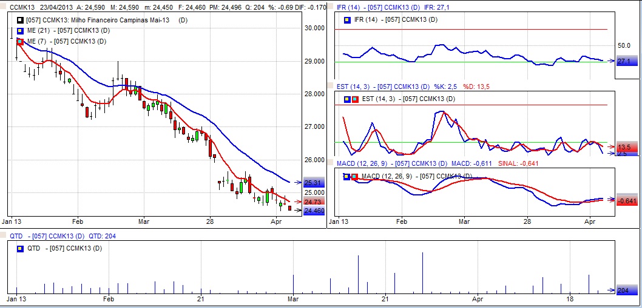Click the 25.31 blue price marker
The width and height of the screenshot is (642, 308).
pyautogui.click(x=314, y=182)
